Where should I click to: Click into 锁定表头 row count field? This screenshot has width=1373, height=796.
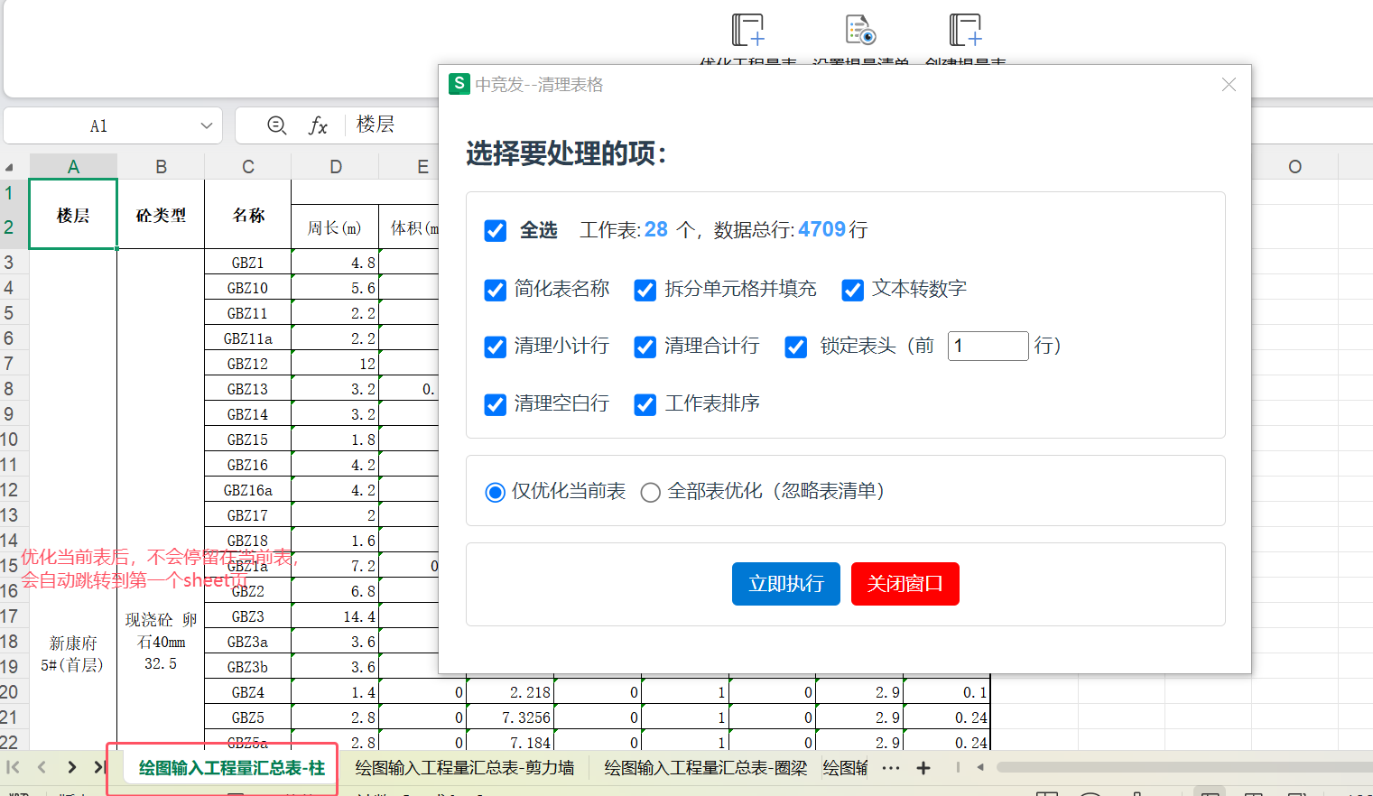tap(988, 346)
